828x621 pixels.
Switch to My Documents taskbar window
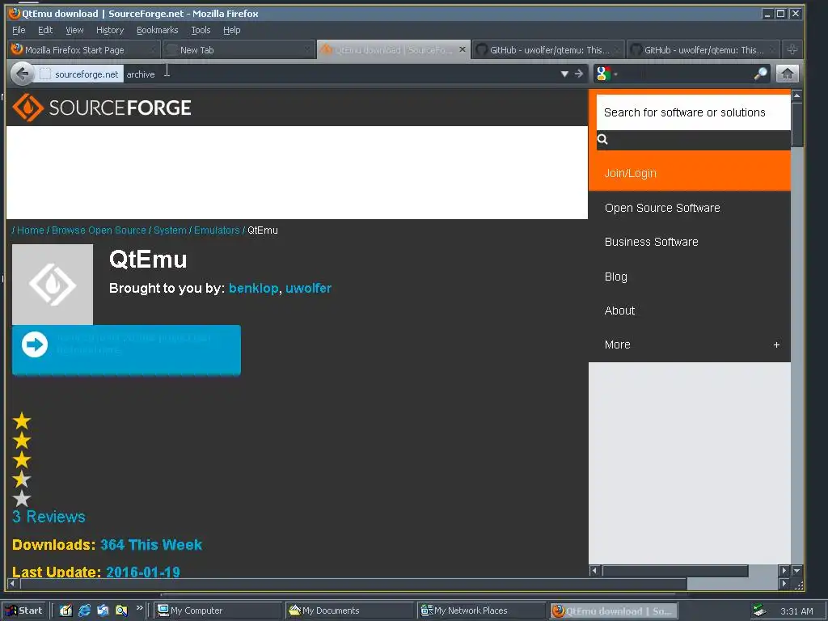click(350, 610)
